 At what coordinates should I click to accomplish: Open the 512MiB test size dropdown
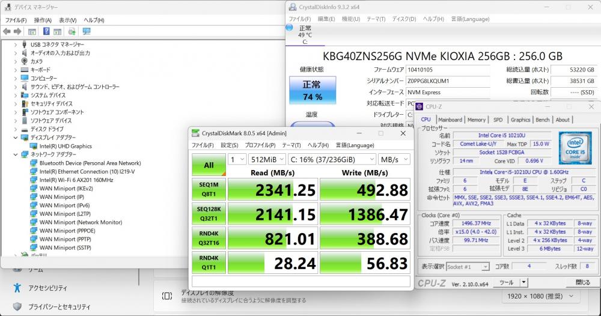[267, 159]
